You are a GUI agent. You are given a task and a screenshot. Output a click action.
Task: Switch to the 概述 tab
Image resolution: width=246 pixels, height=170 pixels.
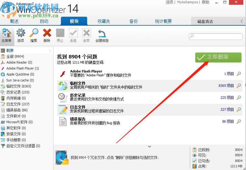pyautogui.click(x=14, y=21)
